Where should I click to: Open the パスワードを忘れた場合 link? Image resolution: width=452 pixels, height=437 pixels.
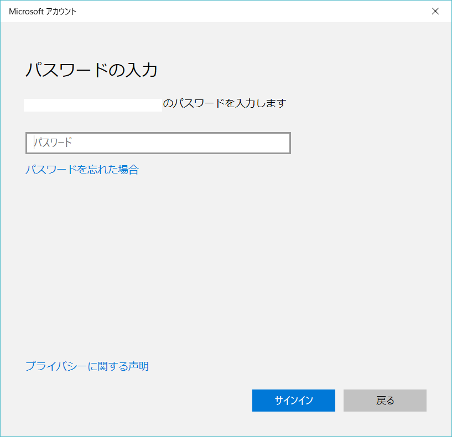(82, 170)
